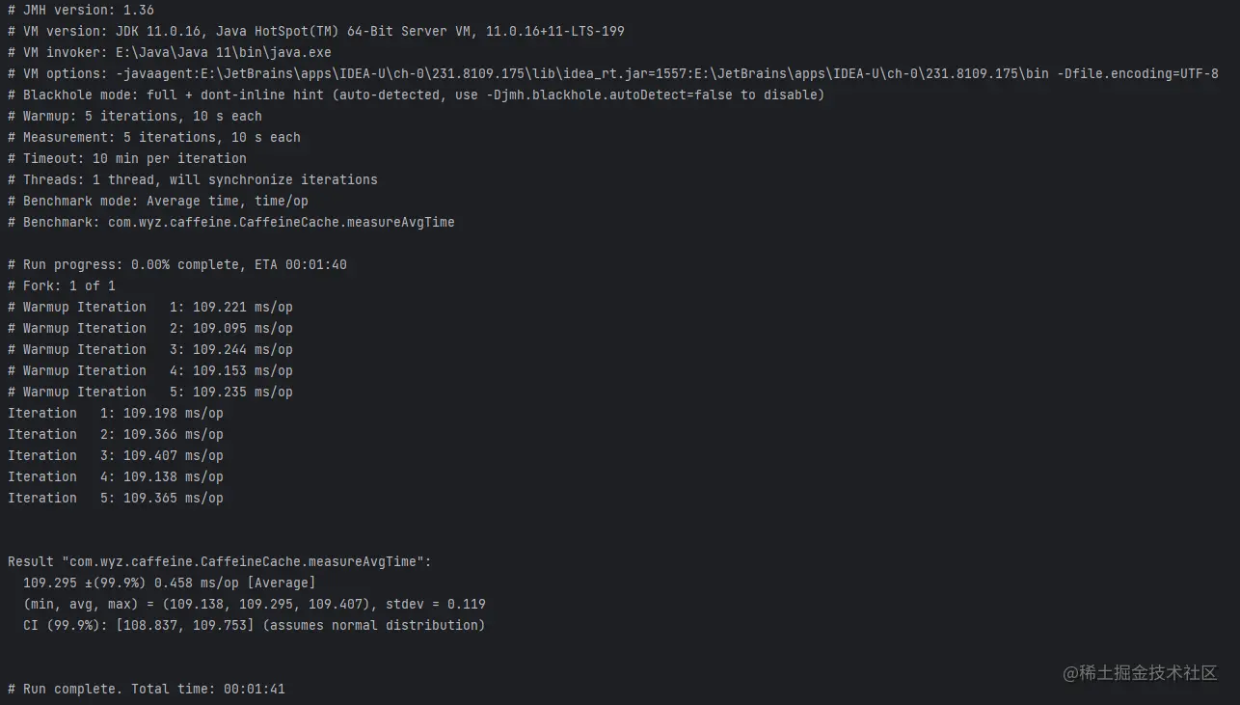Click the Benchmark mode Average time line
Image resolution: width=1240 pixels, height=705 pixels.
158,201
